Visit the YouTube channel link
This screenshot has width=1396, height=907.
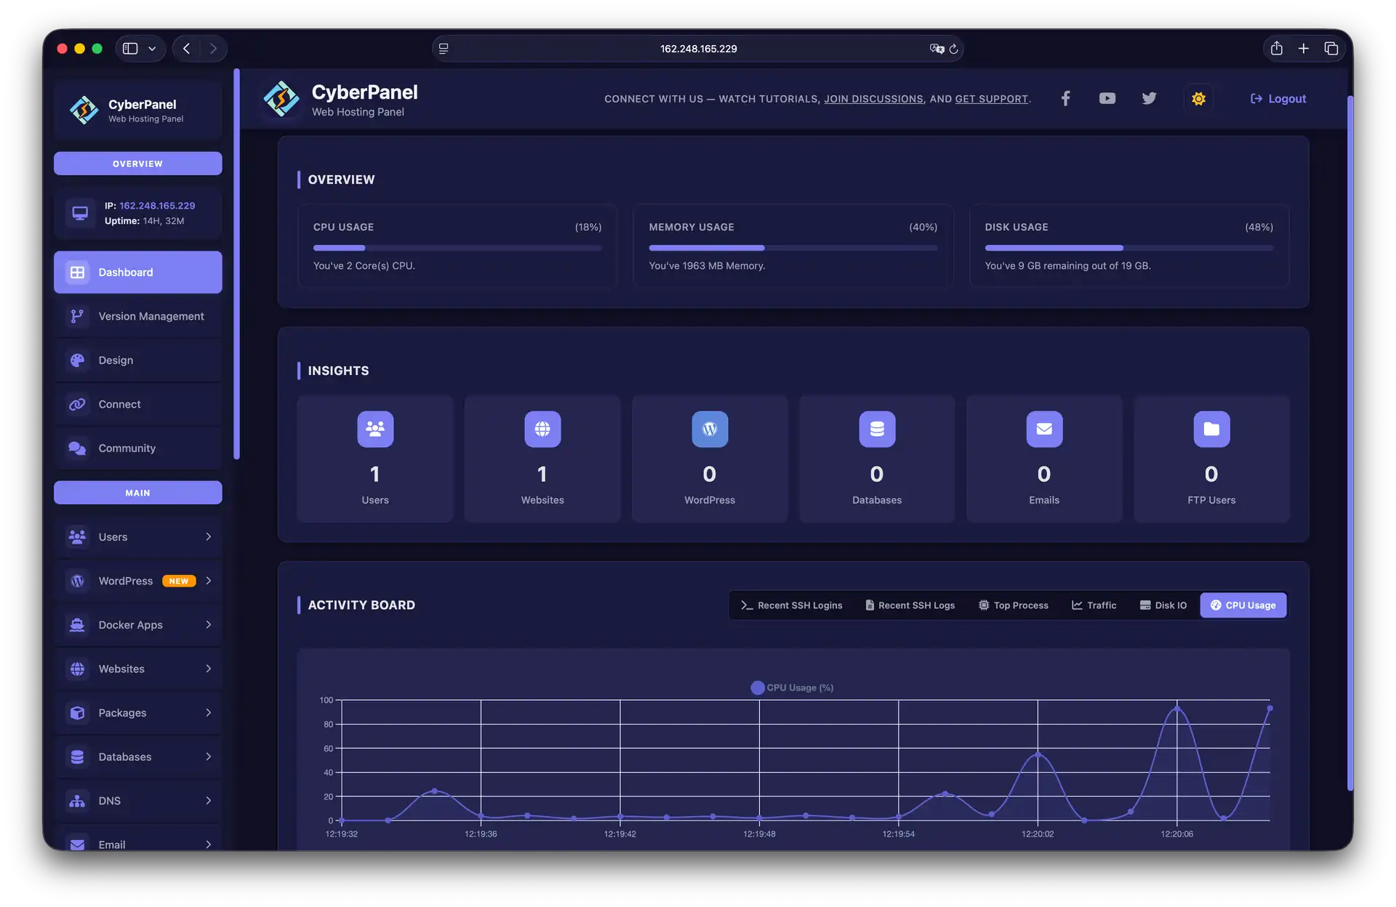coord(1107,98)
